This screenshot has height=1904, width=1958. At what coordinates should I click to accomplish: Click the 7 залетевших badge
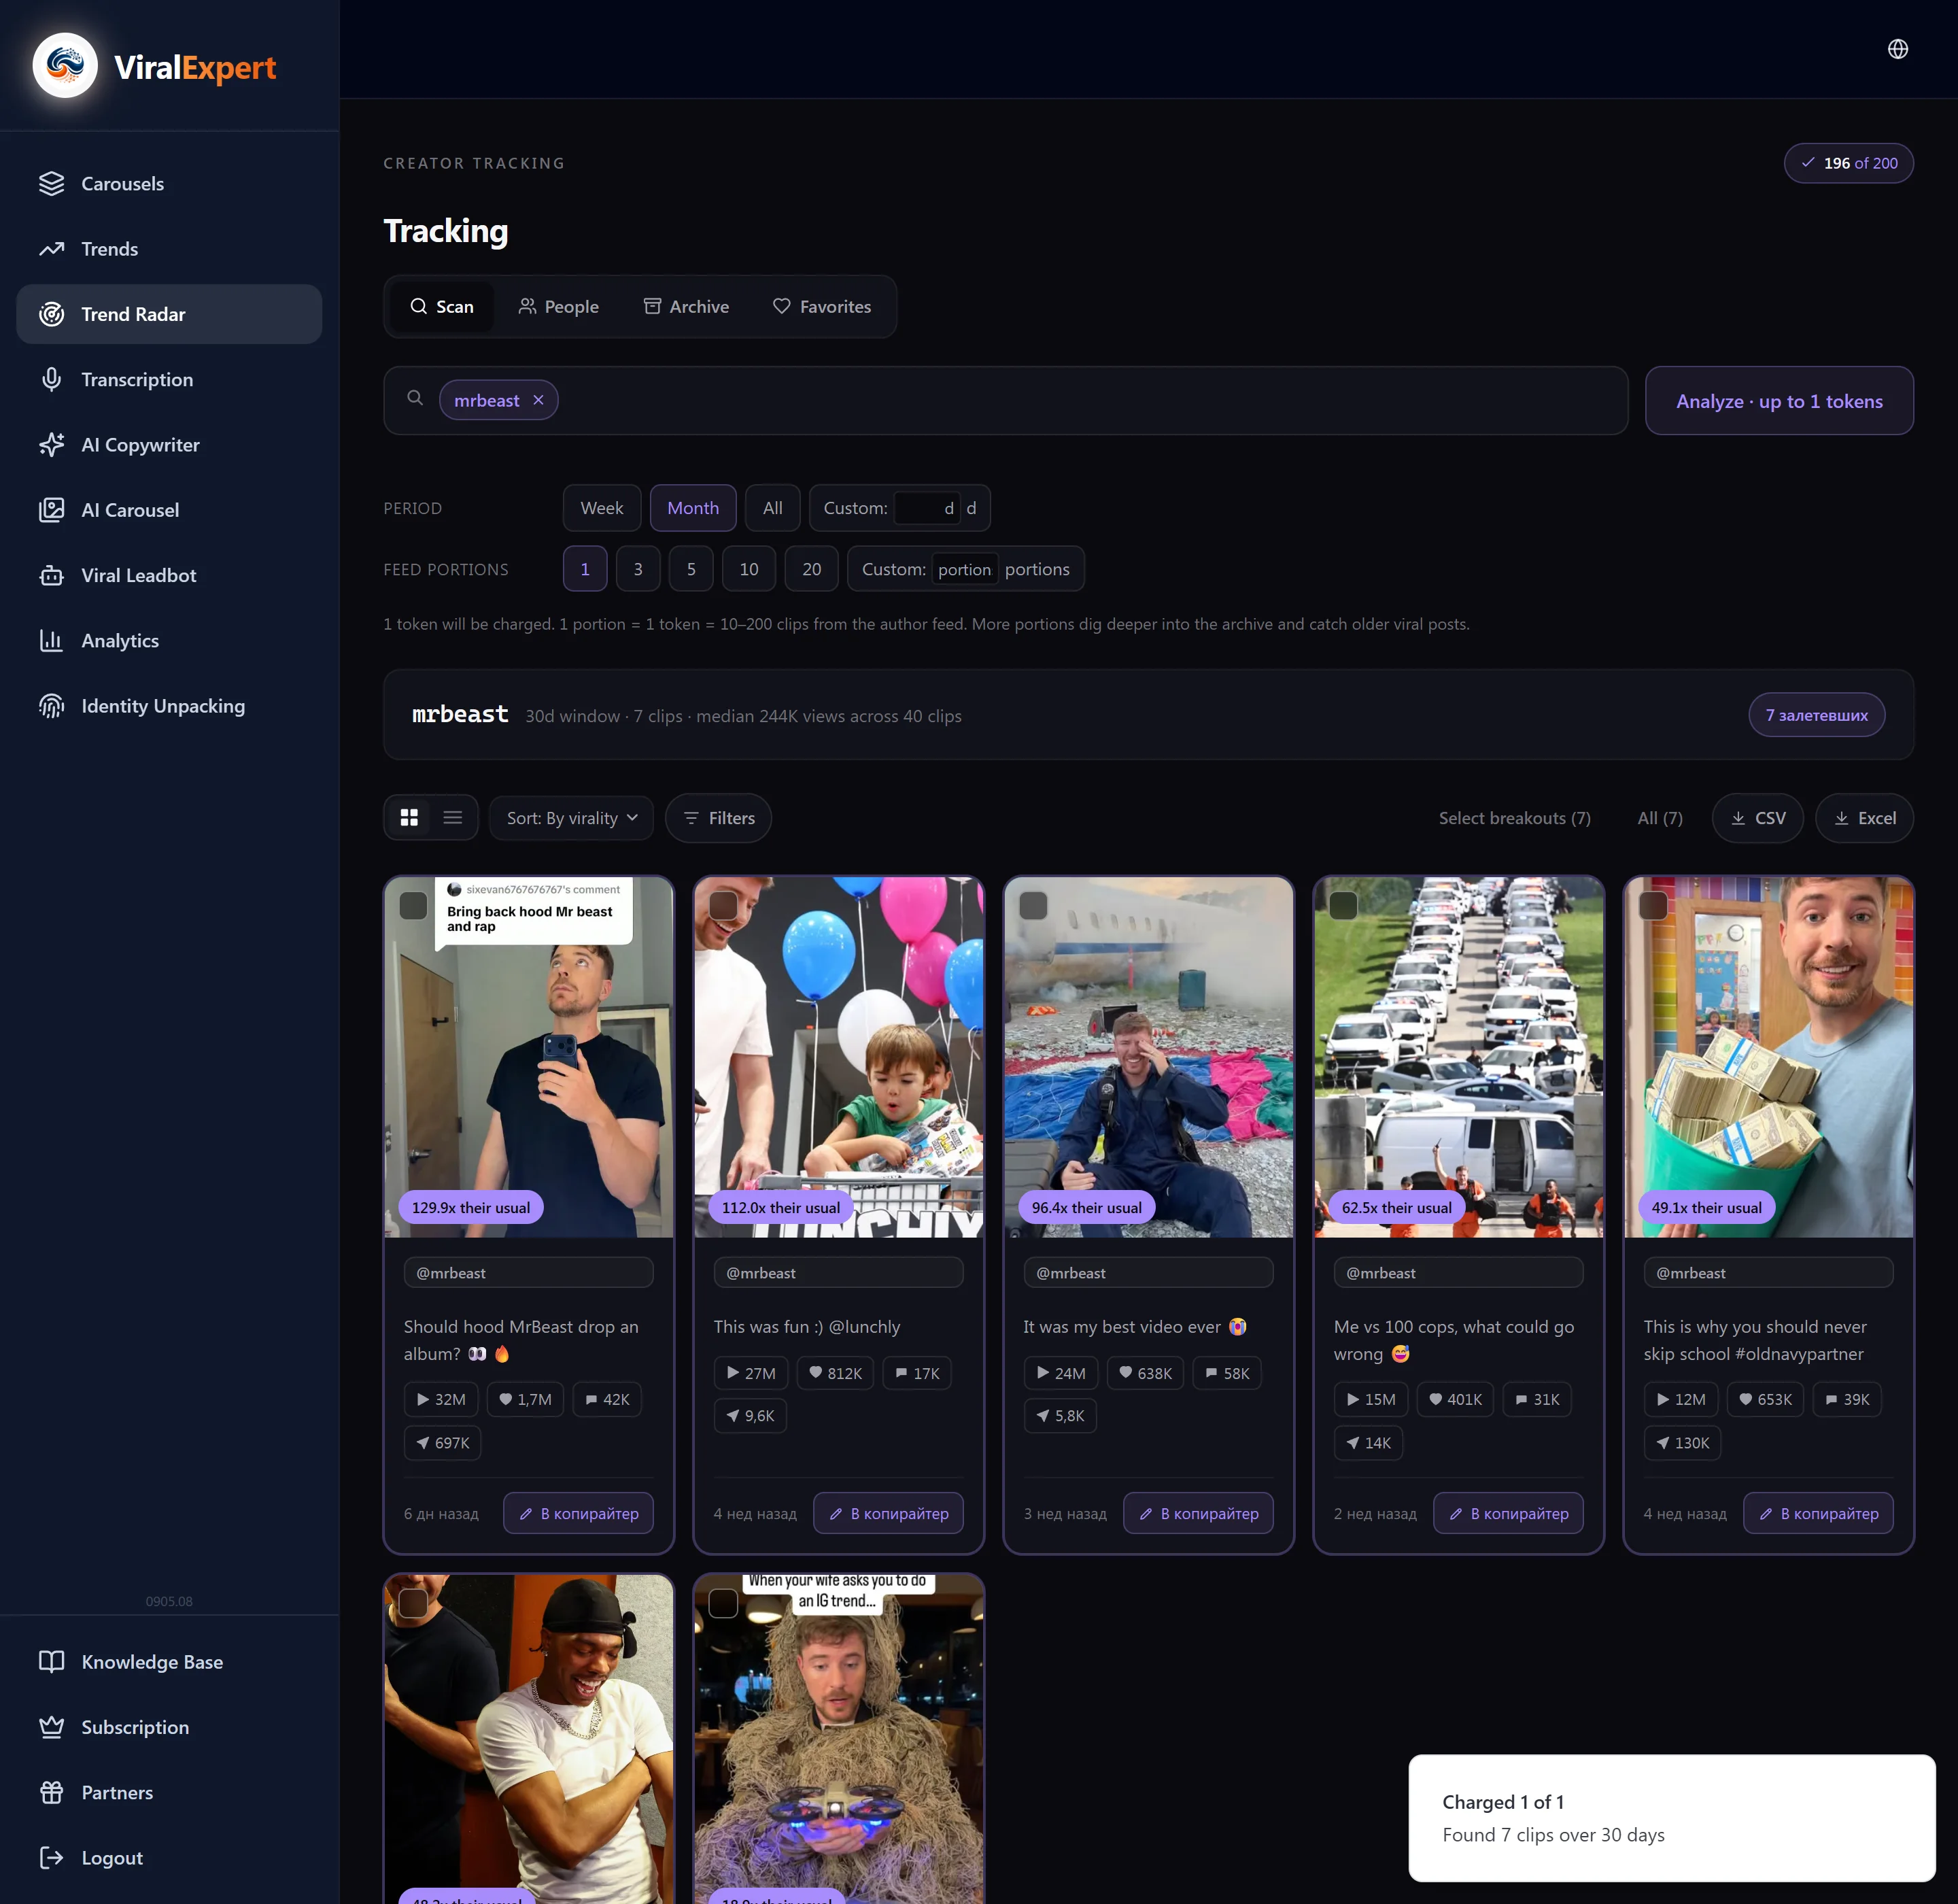point(1816,715)
